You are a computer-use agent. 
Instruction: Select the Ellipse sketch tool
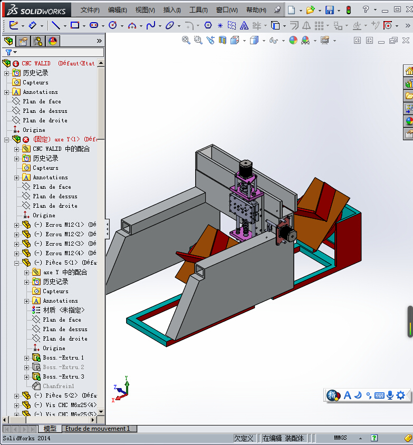[x=170, y=25]
